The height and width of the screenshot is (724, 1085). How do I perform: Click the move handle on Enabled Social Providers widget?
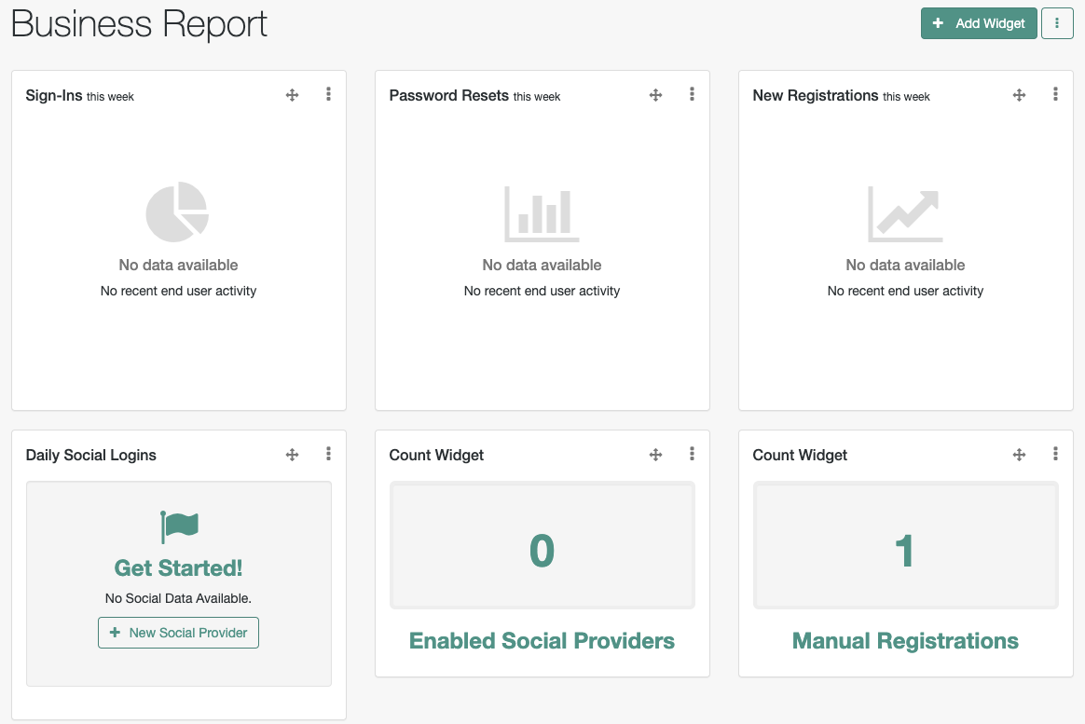pyautogui.click(x=655, y=454)
